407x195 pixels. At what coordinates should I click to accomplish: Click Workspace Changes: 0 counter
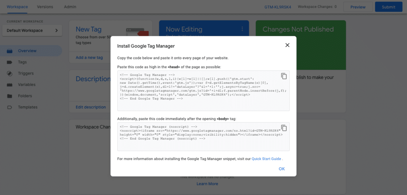pos(317,7)
